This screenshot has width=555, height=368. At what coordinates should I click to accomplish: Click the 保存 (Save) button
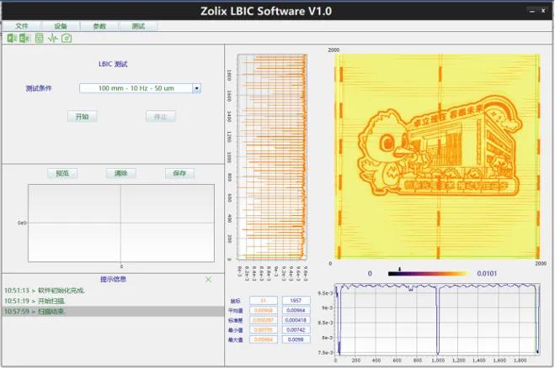coord(179,173)
